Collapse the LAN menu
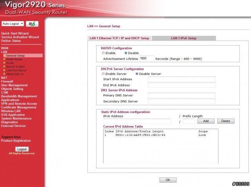Image resolution: width=251 pixels, height=187 pixels. (x=4, y=52)
